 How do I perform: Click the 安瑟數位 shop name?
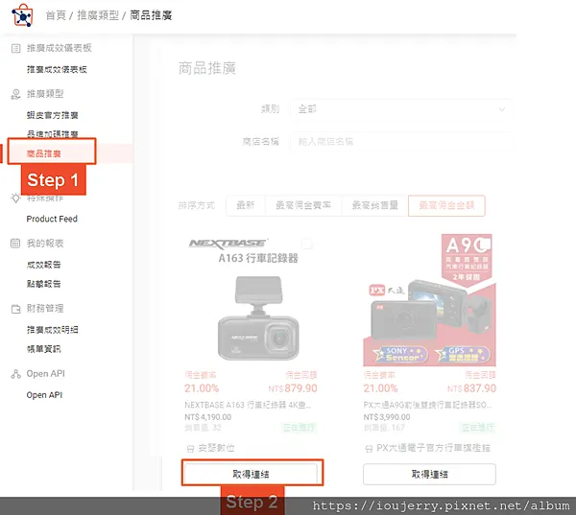tap(216, 448)
